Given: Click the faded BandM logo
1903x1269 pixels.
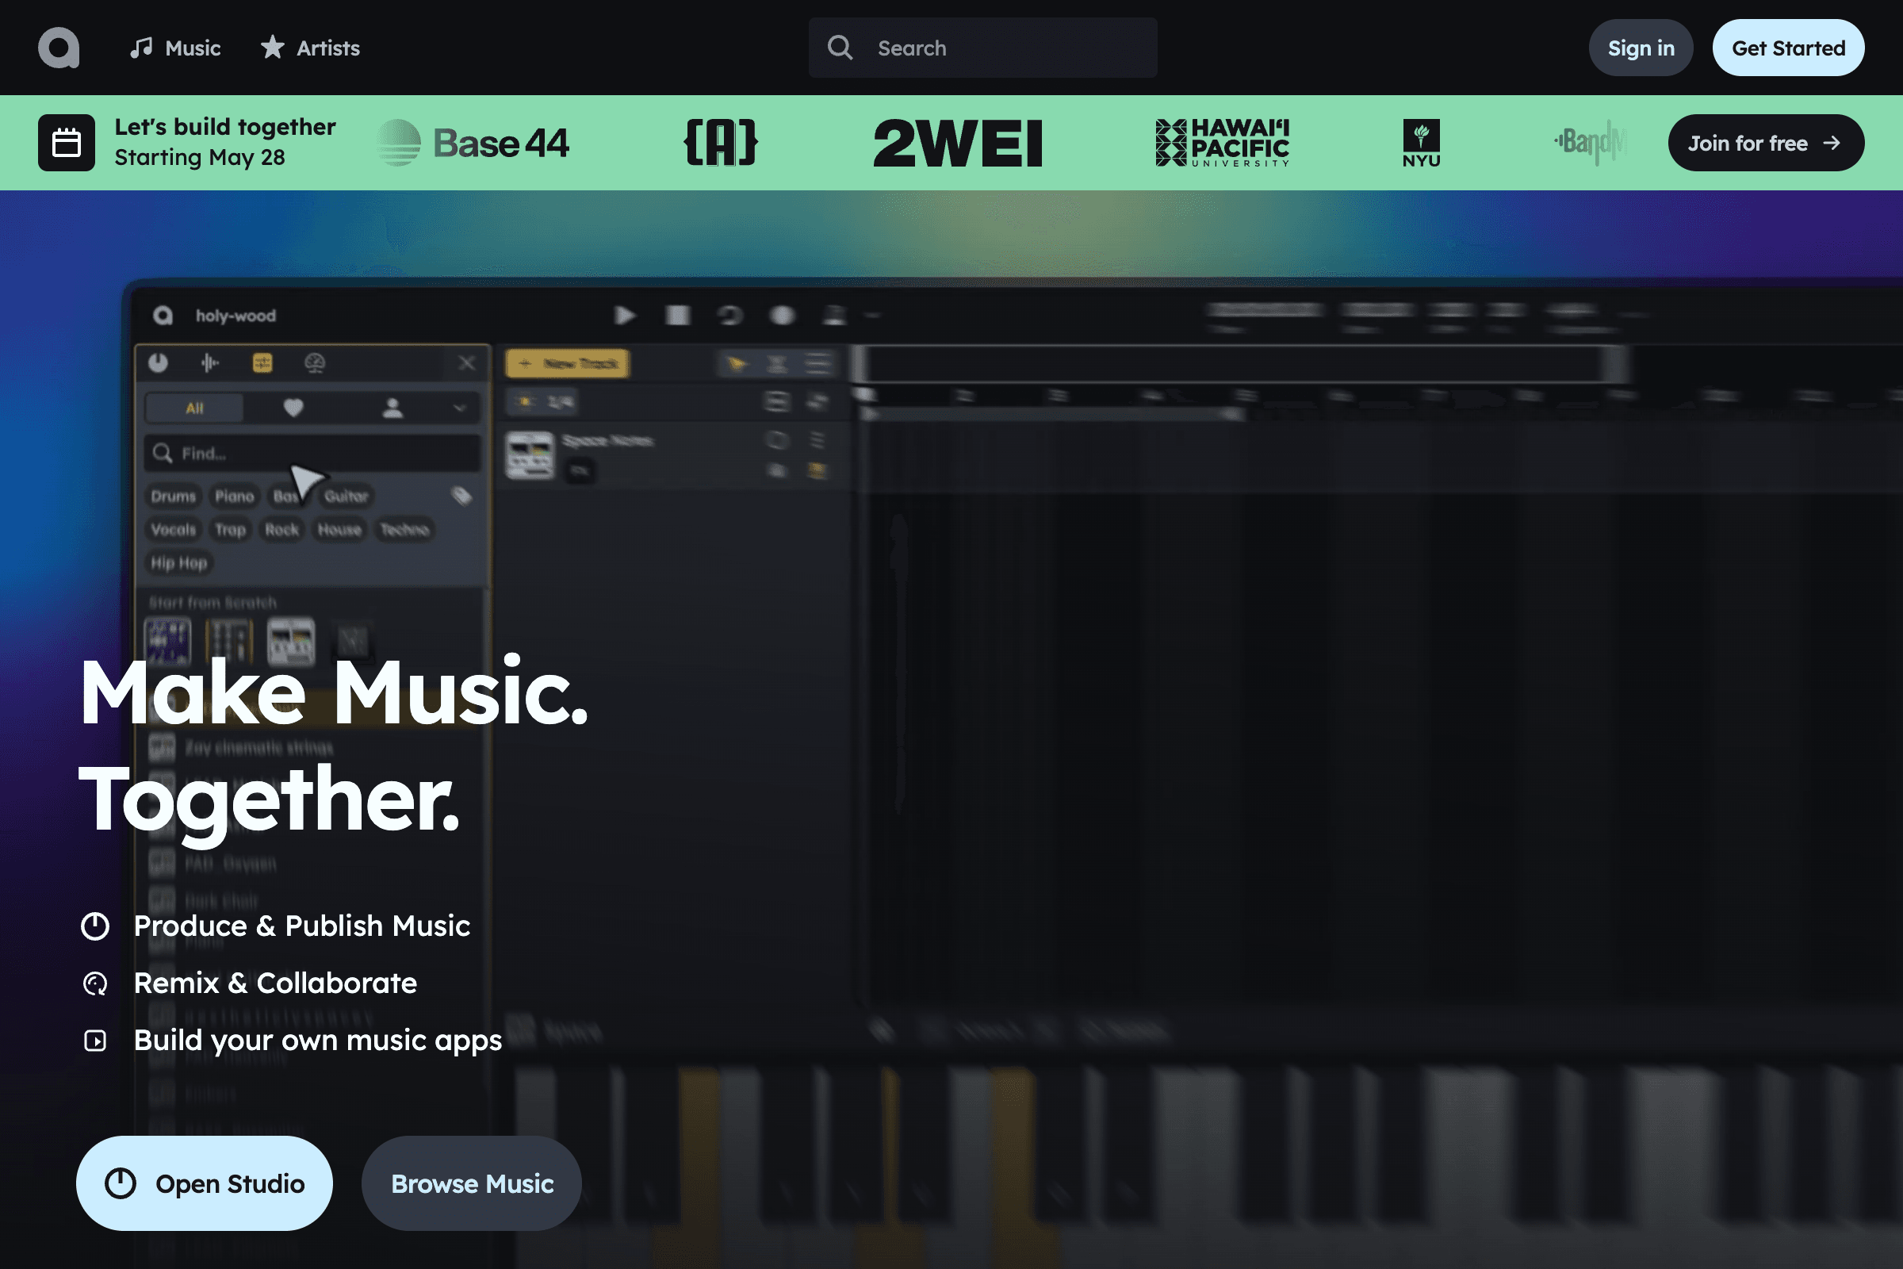Looking at the screenshot, I should [1590, 143].
